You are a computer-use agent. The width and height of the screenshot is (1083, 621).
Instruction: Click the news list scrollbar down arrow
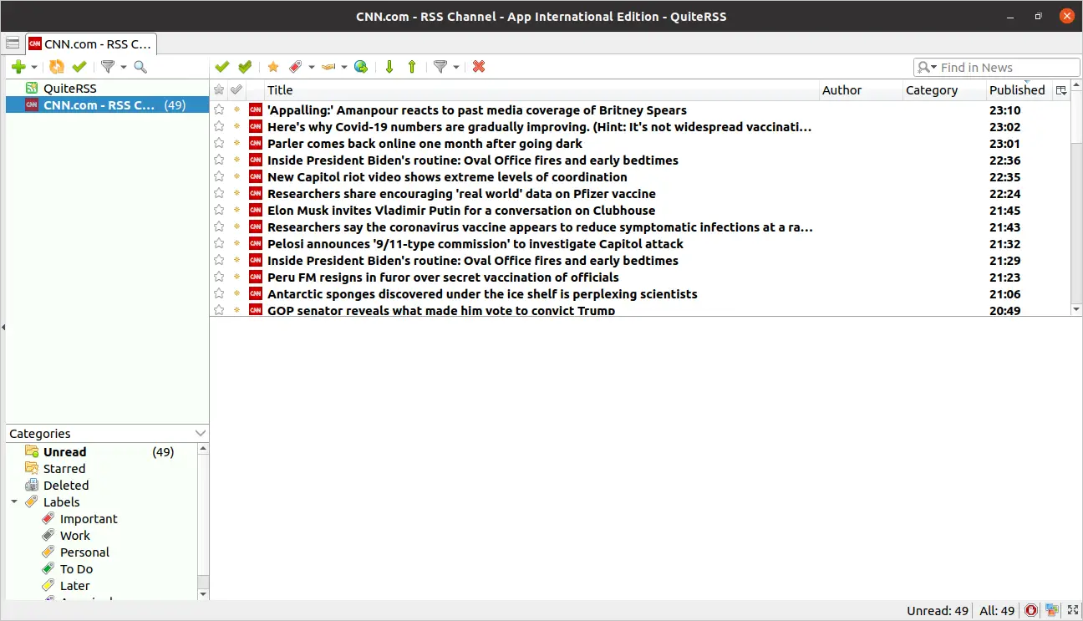pos(1076,309)
